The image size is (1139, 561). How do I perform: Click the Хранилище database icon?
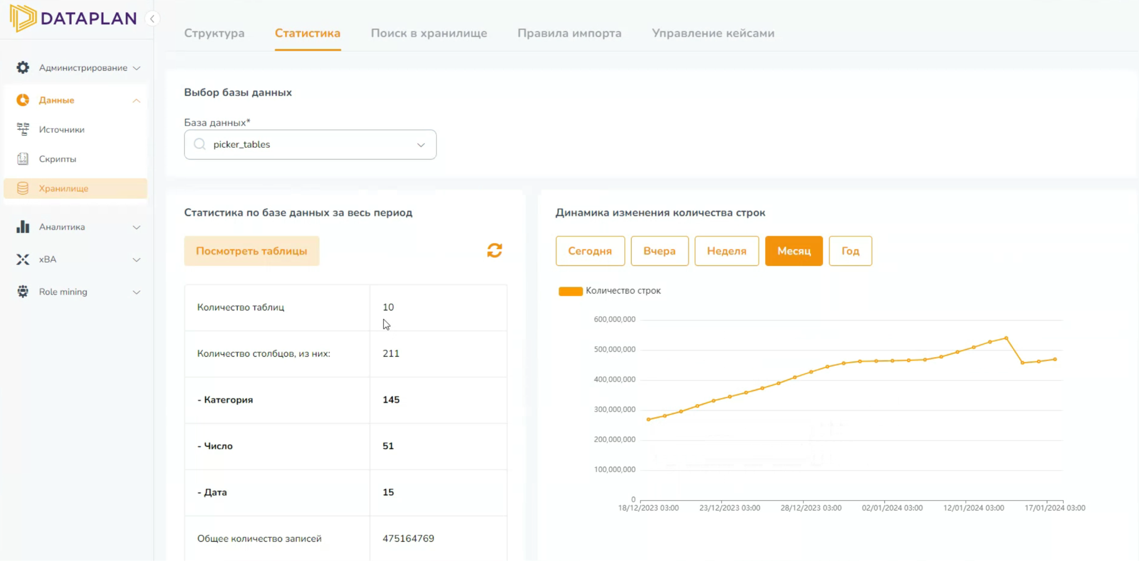[23, 188]
